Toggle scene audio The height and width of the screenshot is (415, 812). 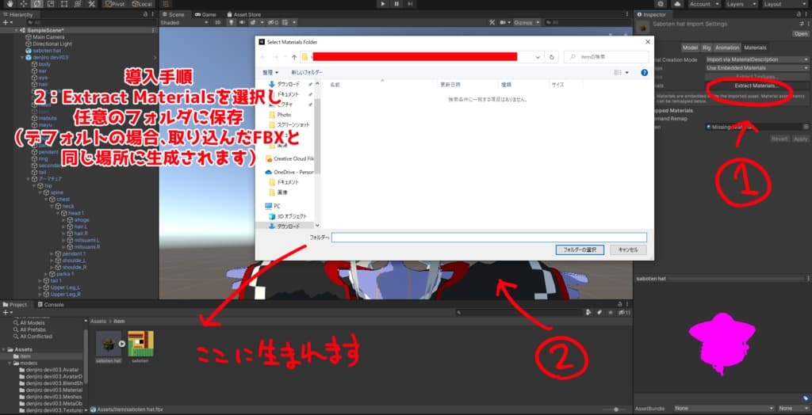click(240, 23)
